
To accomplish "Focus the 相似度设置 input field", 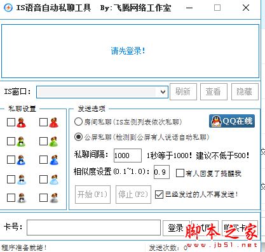I will point(161,172).
